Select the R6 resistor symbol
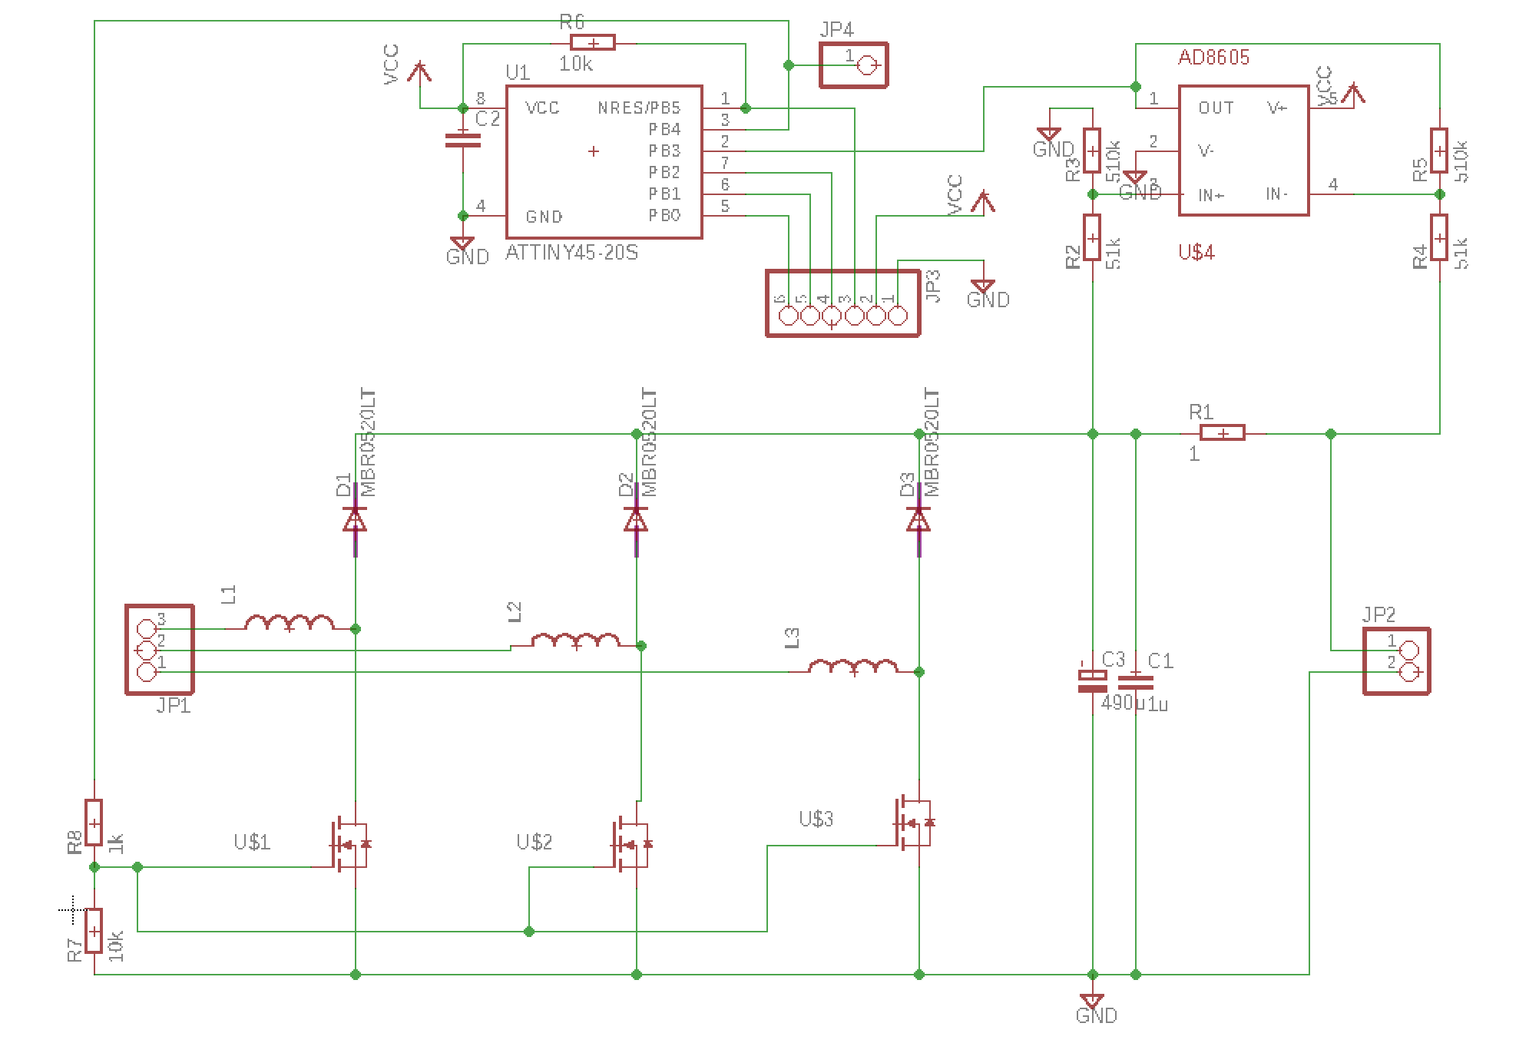 click(x=592, y=42)
